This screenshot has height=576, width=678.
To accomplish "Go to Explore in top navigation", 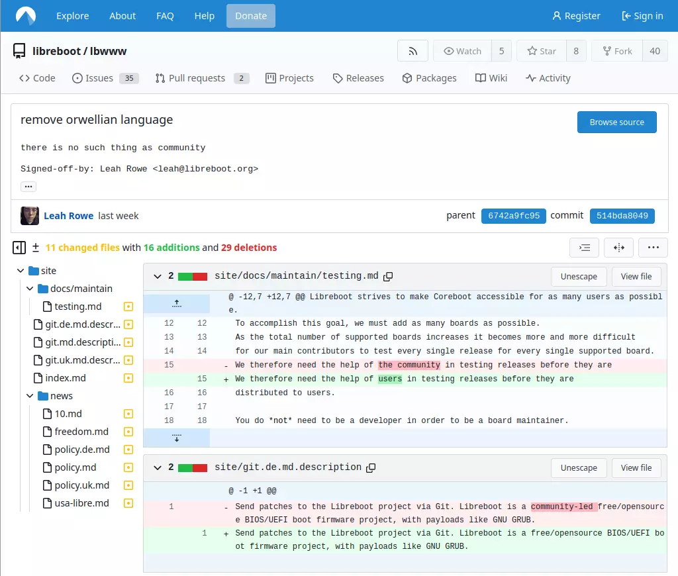I will (73, 16).
